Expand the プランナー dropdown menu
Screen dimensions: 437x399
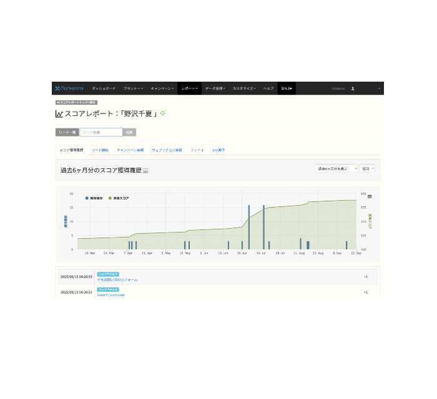click(x=133, y=89)
